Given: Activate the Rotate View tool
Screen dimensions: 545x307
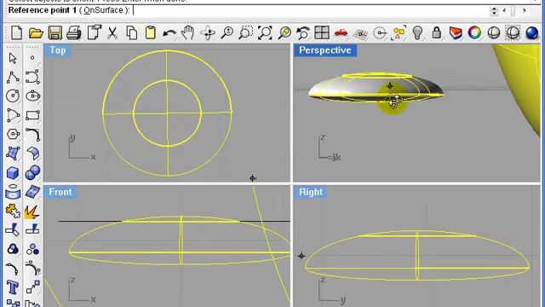Looking at the screenshot, I should (x=208, y=33).
